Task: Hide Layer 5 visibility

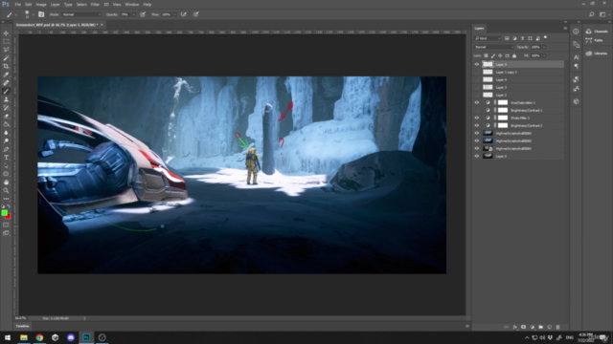Action: tap(477, 64)
